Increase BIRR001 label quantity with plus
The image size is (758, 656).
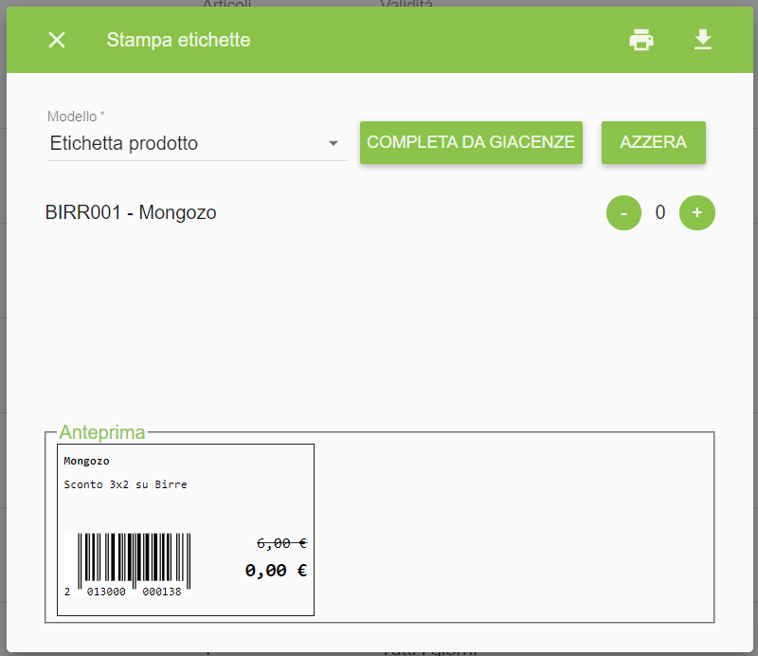[697, 213]
